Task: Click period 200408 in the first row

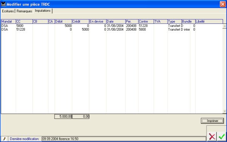Action: (x=131, y=26)
